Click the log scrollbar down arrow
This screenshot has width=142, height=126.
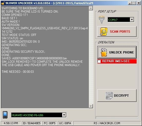click(x=91, y=106)
